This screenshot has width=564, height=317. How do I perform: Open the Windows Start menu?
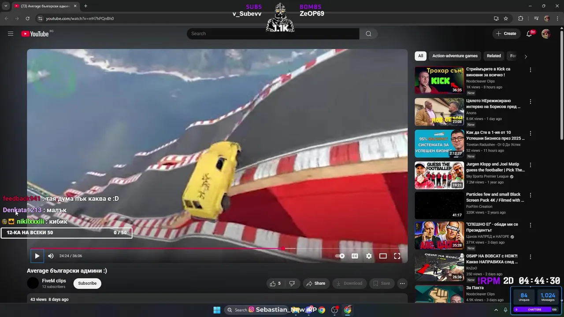point(217,310)
